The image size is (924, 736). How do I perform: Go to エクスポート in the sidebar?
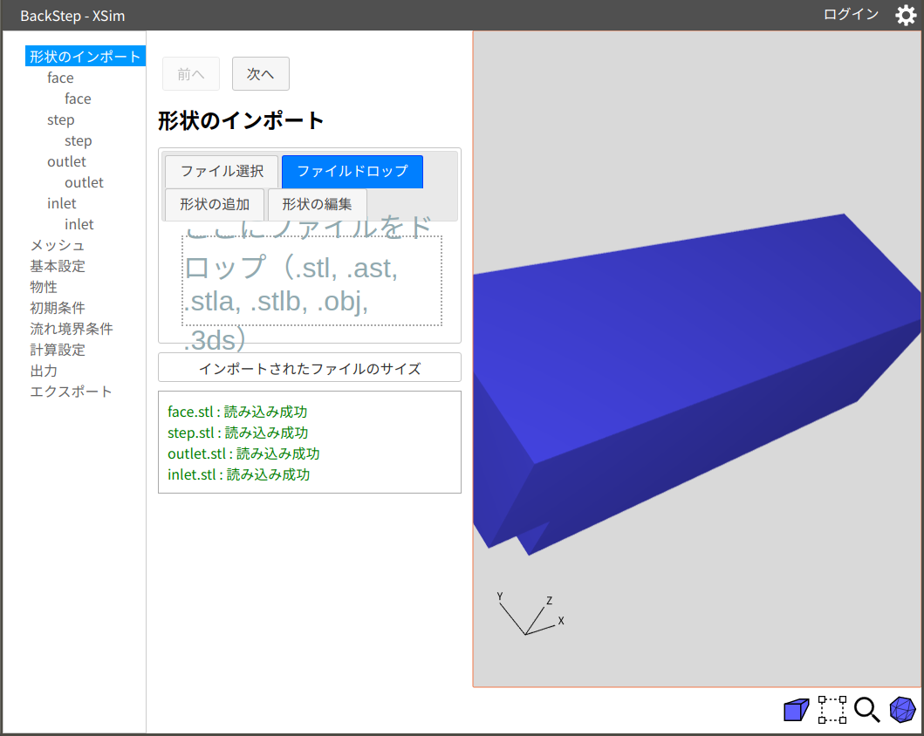coord(71,392)
